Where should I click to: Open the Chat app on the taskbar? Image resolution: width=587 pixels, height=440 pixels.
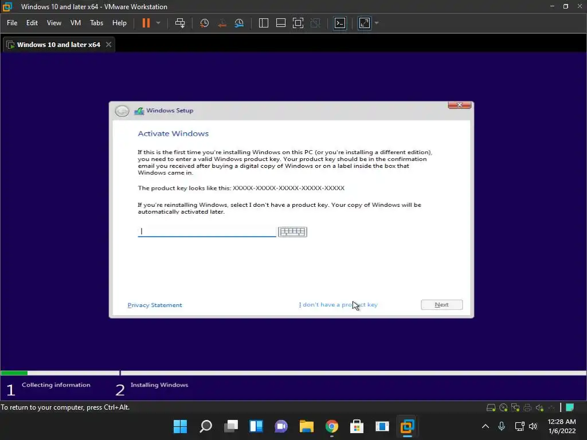[x=281, y=426]
